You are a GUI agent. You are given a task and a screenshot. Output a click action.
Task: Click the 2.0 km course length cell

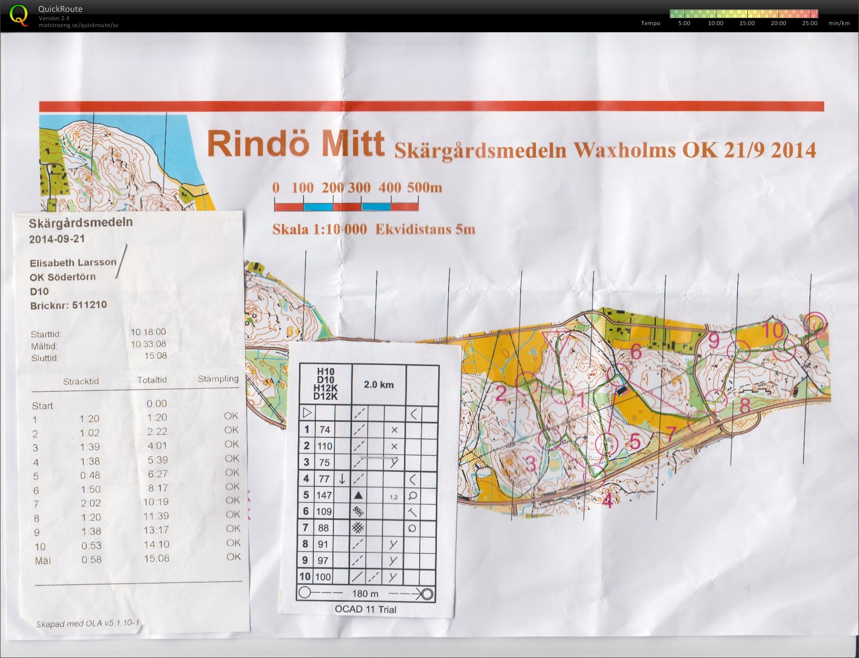[x=379, y=385]
